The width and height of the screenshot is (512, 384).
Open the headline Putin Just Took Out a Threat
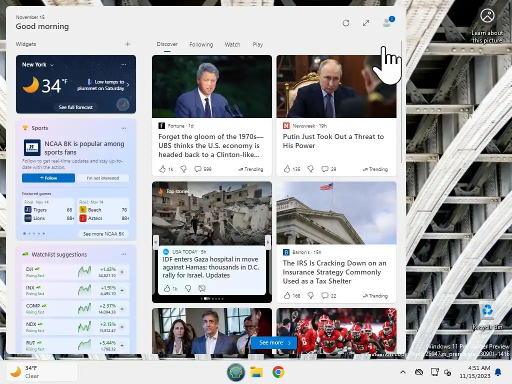point(333,141)
